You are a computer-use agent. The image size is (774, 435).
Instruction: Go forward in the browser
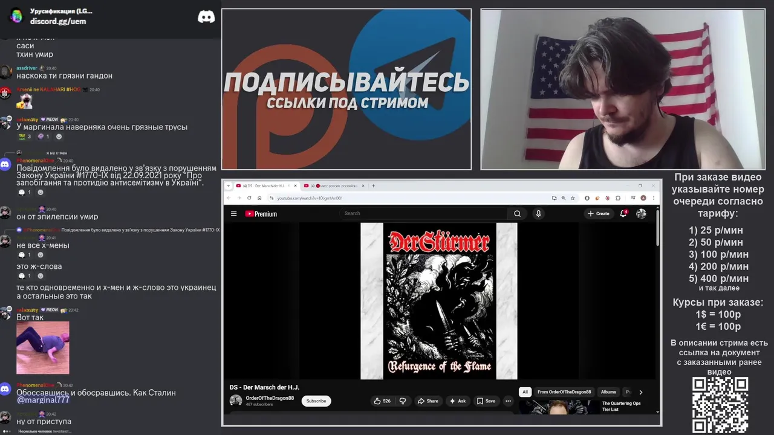click(239, 198)
